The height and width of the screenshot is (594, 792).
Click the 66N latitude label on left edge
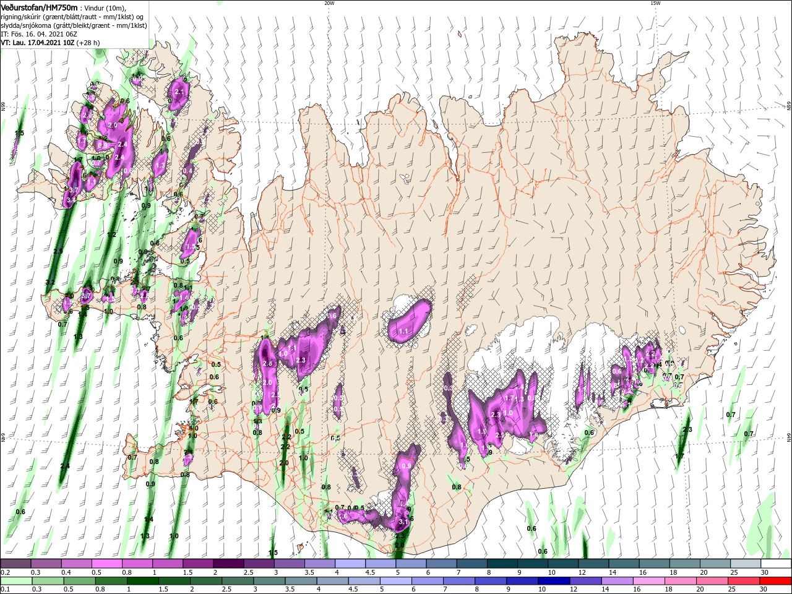(x=3, y=107)
